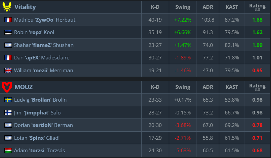Sort Vitality table by Swing header
Image resolution: width=271 pixels, height=158 pixels.
pos(183,7)
